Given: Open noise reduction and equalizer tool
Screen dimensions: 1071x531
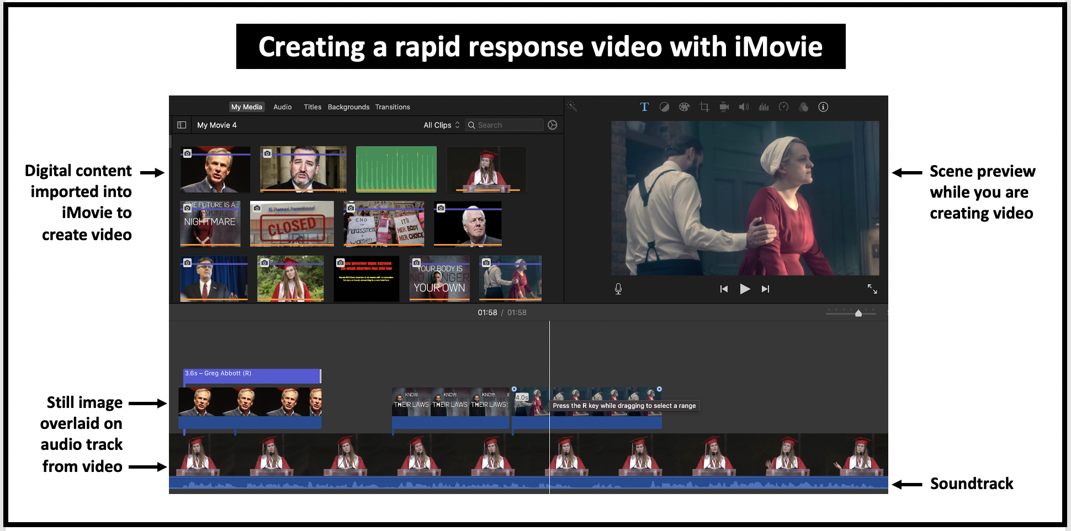Looking at the screenshot, I should click(764, 107).
